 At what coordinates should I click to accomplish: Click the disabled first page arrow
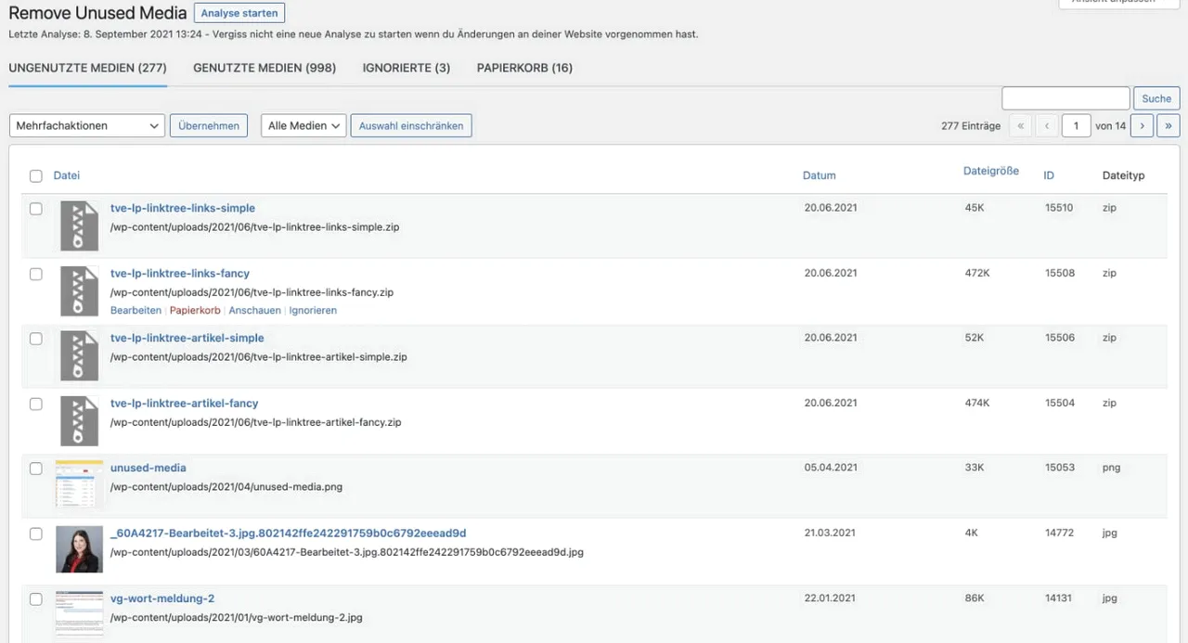[x=1020, y=125]
